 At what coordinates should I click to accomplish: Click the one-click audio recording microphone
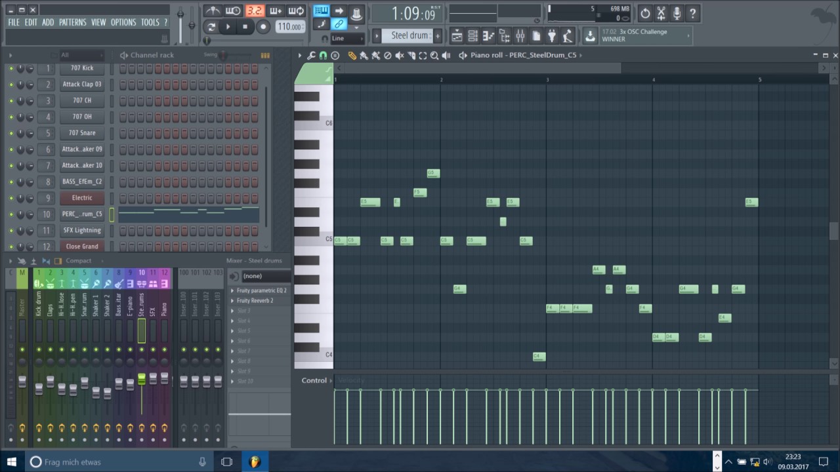(x=677, y=12)
